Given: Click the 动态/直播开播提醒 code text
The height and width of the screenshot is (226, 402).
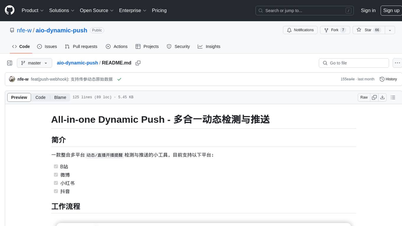Looking at the screenshot, I should point(105,155).
